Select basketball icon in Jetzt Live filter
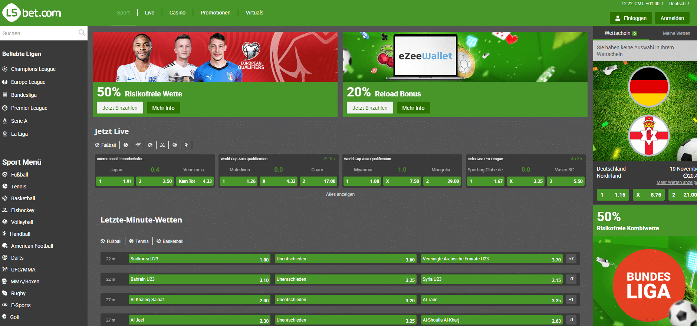Viewport: 697px width, 326px height. click(150, 145)
